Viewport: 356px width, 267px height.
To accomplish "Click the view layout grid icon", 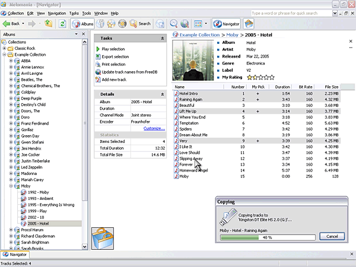I will [198, 24].
